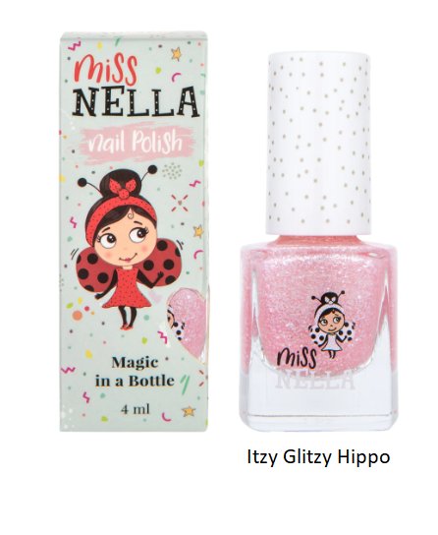
Task: Click the Itzy Glitzy Hippo caption
Action: [x=318, y=457]
